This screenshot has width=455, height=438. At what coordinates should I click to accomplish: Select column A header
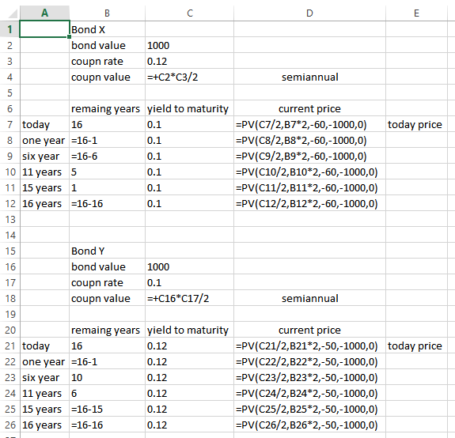[44, 13]
